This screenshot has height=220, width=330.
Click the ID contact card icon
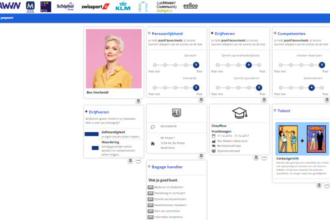coord(177,113)
